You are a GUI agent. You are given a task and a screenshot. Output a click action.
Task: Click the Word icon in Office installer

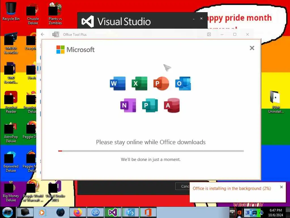tap(118, 83)
